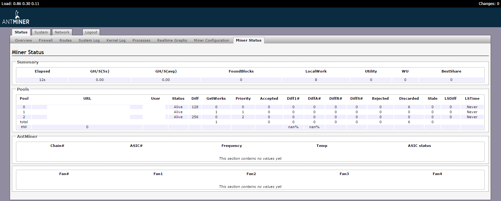Click the LocalWork value 8
This screenshot has width=501, height=201.
316,80
